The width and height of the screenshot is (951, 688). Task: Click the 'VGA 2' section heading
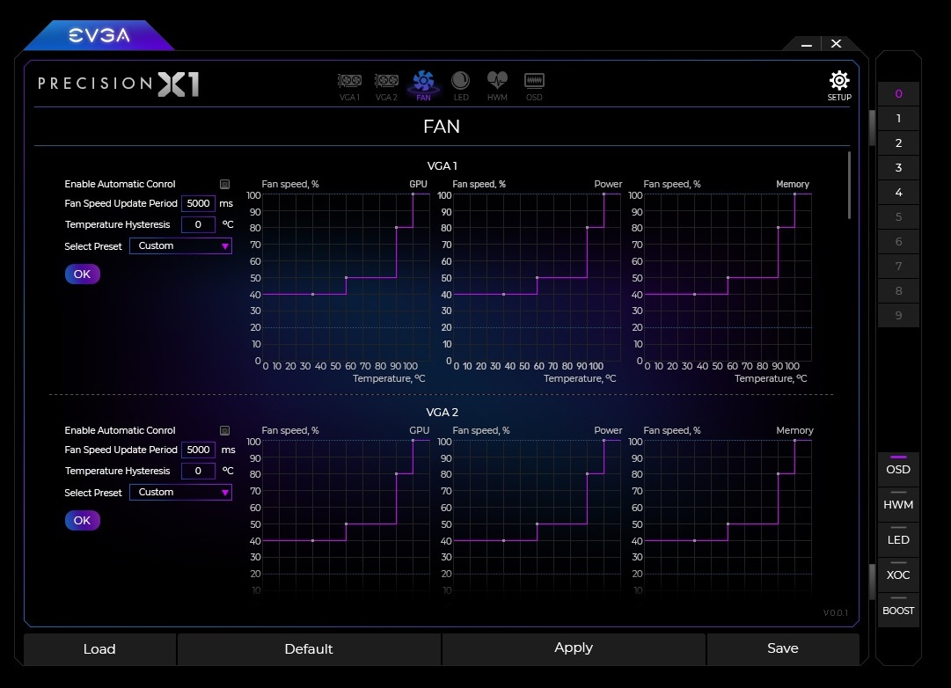point(443,412)
